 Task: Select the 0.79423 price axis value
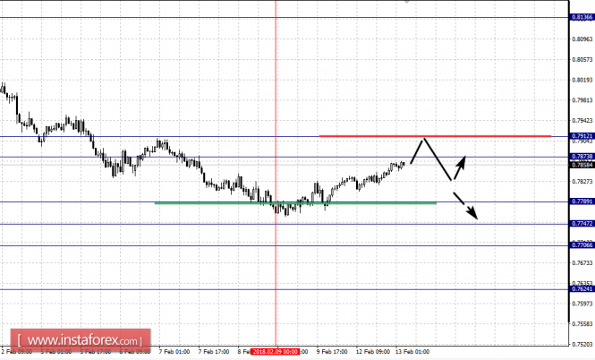[582, 121]
